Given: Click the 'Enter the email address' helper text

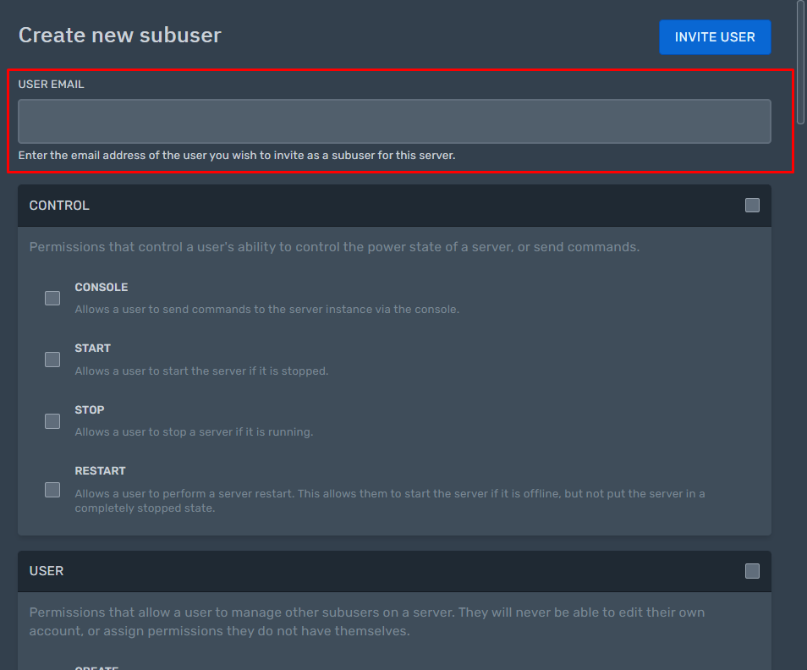Looking at the screenshot, I should click(x=237, y=156).
